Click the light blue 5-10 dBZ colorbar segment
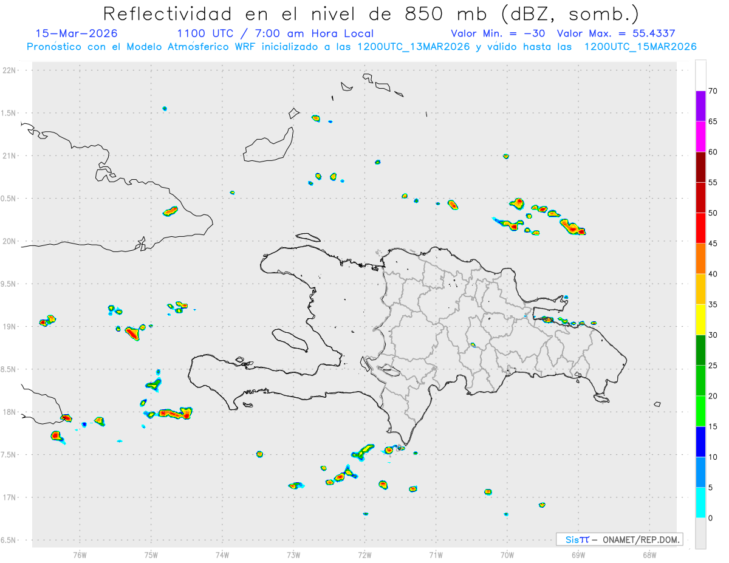The image size is (729, 563). coord(700,472)
